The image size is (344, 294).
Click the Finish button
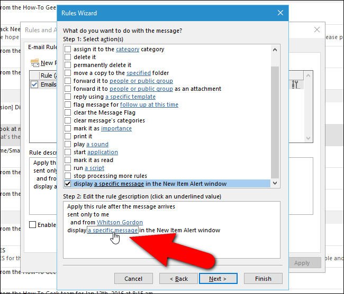click(x=263, y=279)
